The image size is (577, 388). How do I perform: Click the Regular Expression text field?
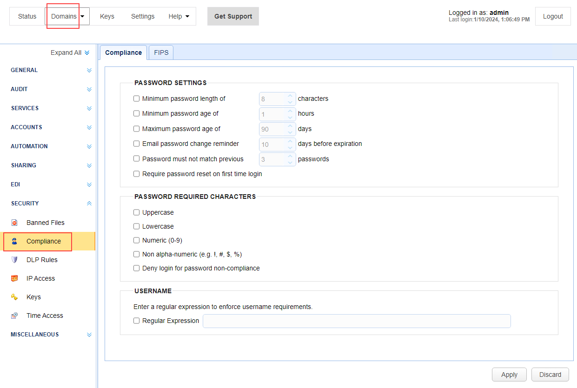click(x=357, y=321)
